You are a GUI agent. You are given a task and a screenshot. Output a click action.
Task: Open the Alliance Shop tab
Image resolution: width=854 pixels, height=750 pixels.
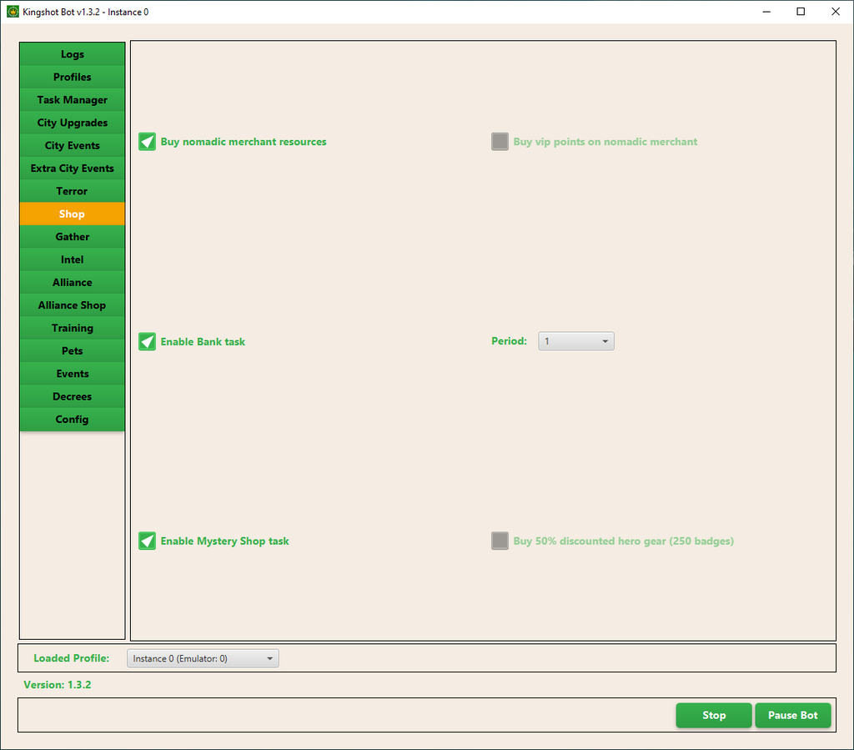click(x=73, y=305)
